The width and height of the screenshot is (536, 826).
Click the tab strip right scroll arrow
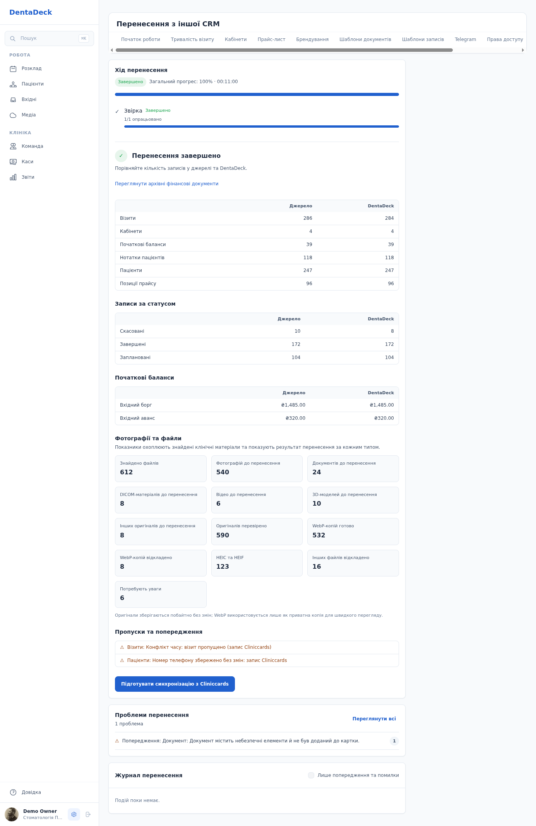click(x=523, y=50)
